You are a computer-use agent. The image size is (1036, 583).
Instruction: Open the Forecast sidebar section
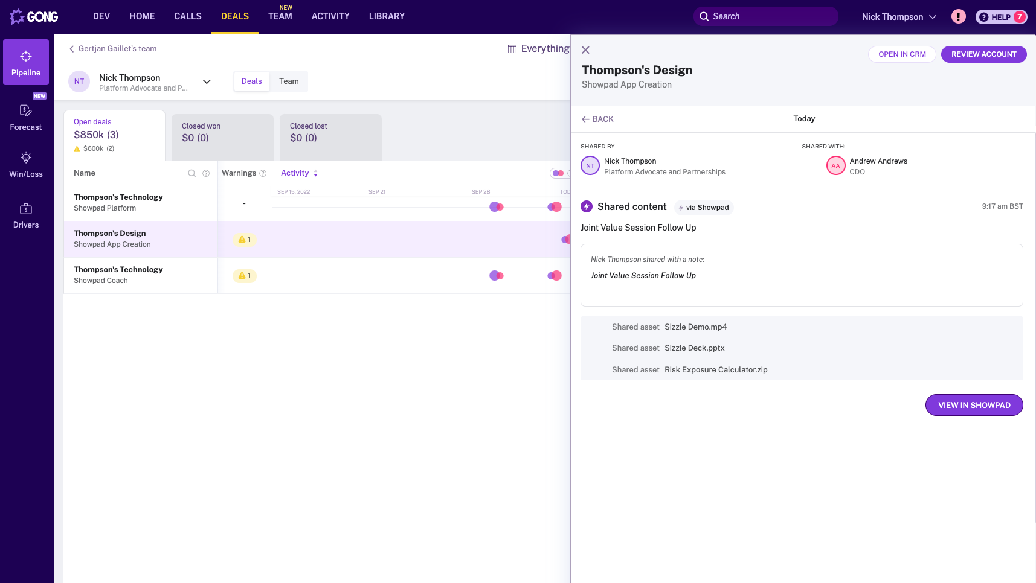pos(26,117)
